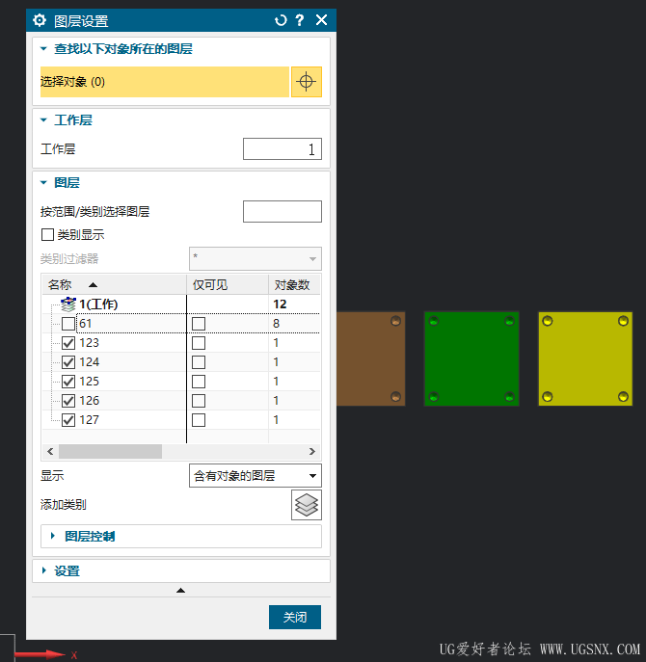Image resolution: width=646 pixels, height=662 pixels.
Task: Uncheck the layer 127 checkbox
Action: [68, 420]
